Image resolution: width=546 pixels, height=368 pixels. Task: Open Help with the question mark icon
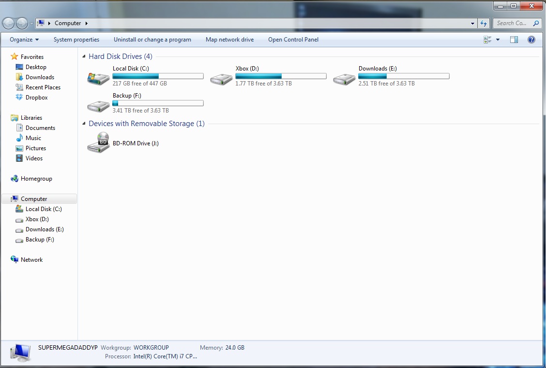[531, 40]
